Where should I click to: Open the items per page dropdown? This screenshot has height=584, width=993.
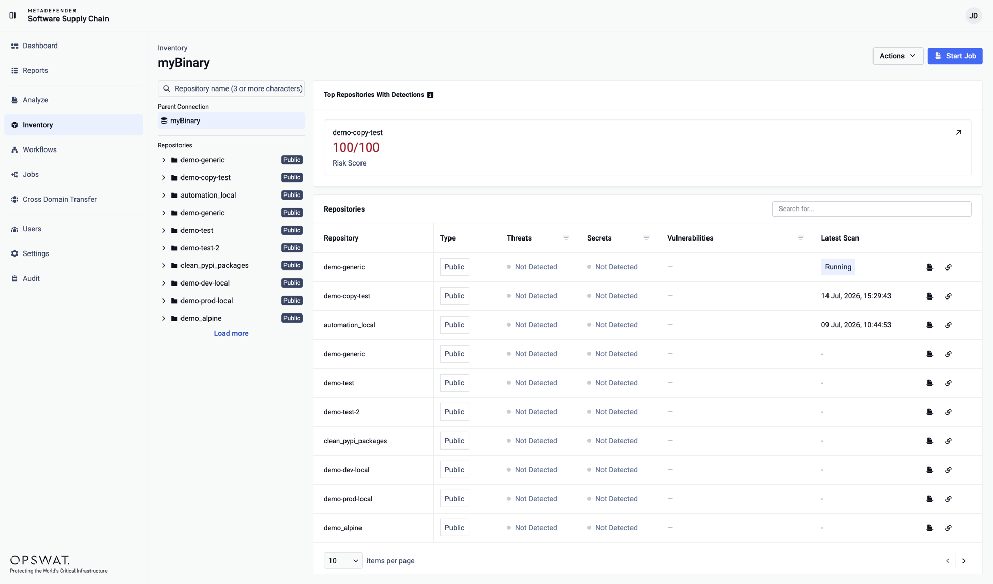(343, 561)
